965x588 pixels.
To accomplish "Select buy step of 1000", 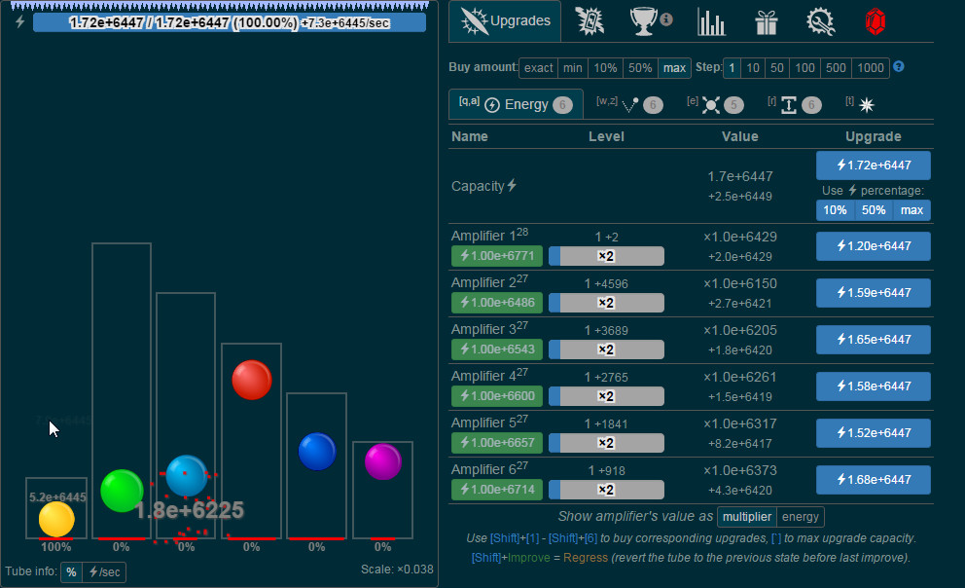I will [869, 67].
